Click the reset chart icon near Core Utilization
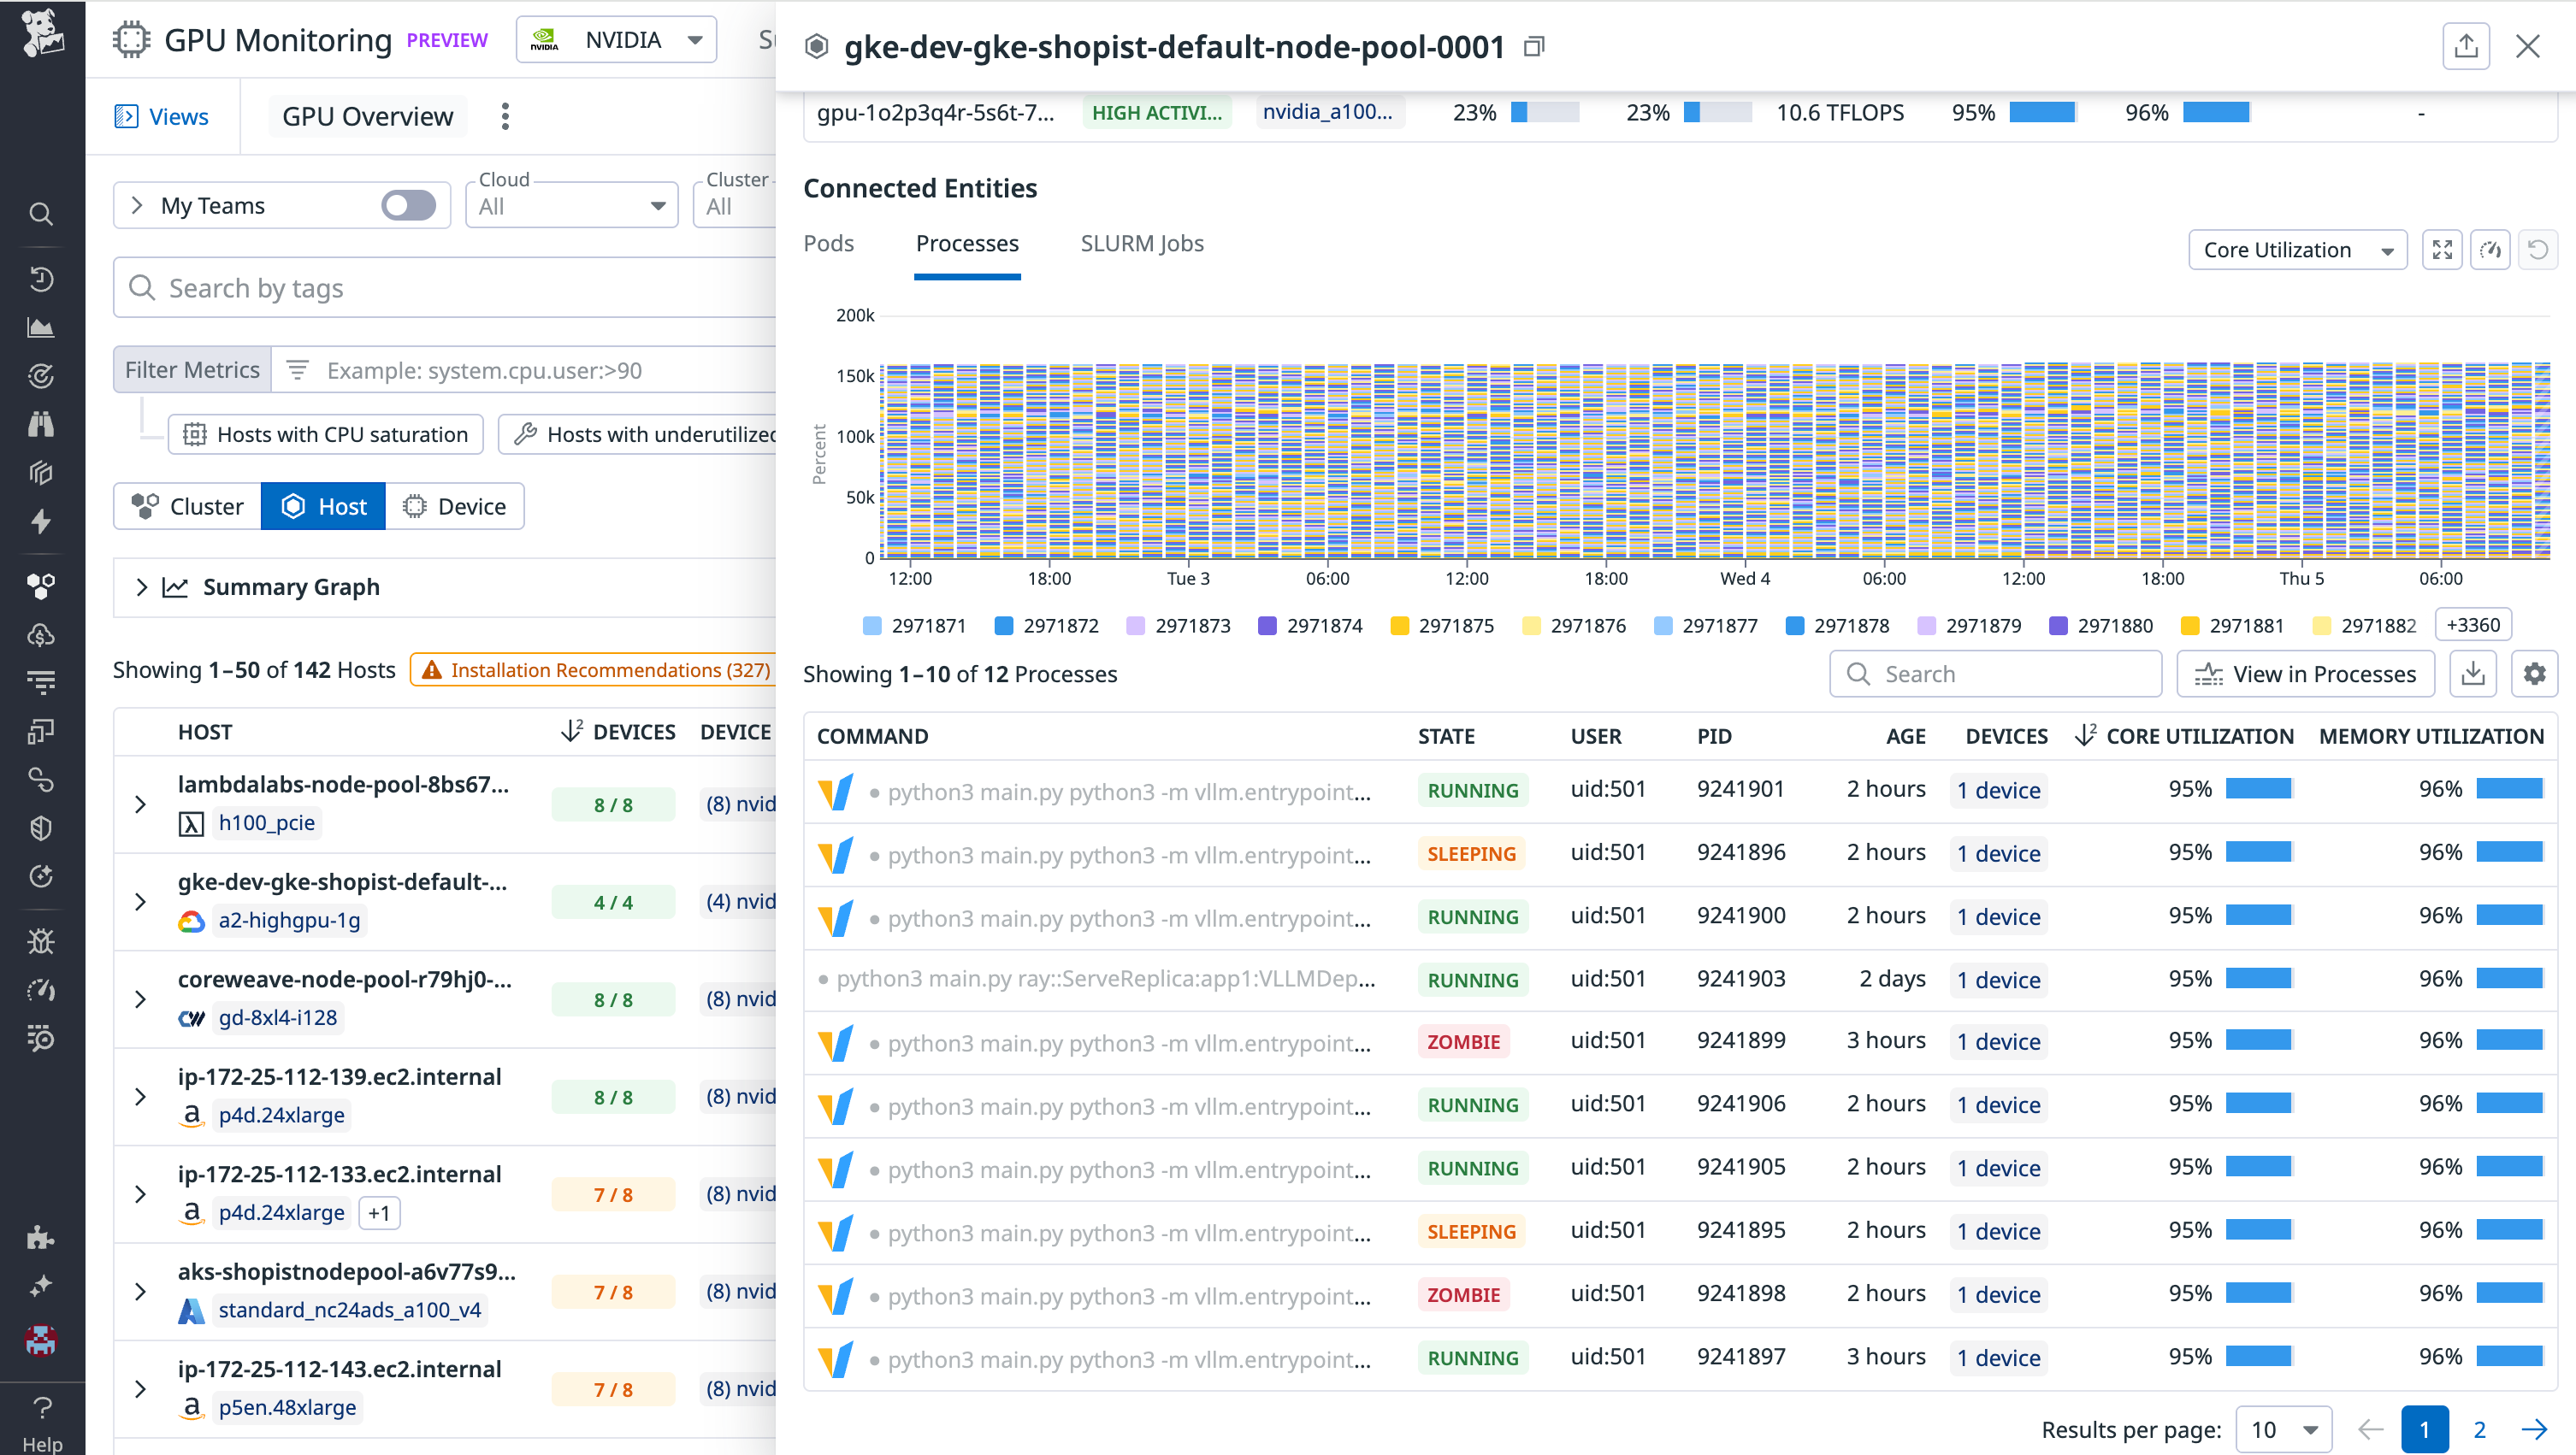Screen dimensions: 2576x1455 point(2539,250)
